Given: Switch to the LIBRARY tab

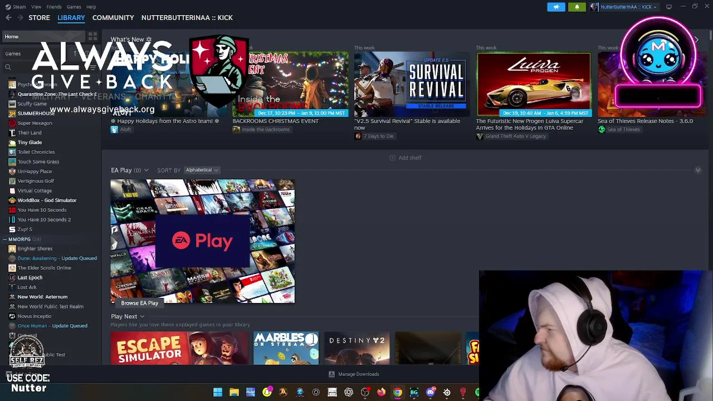Looking at the screenshot, I should pos(71,18).
